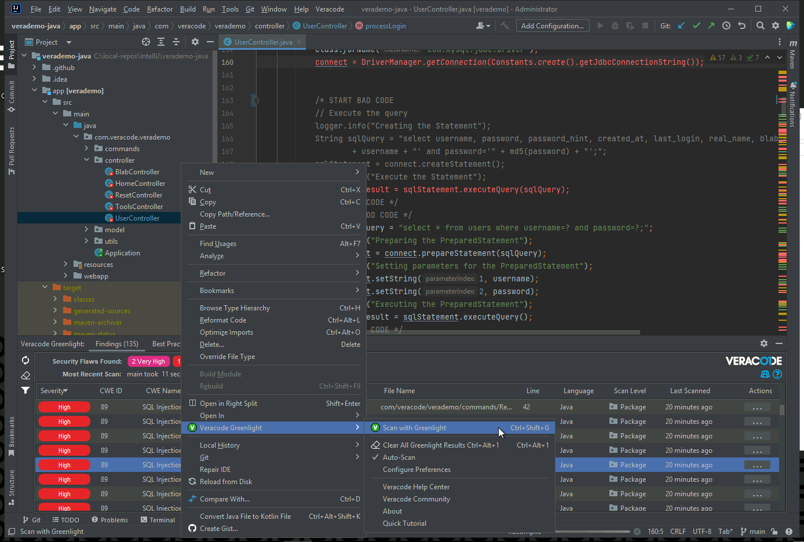
Task: Expand the .github folder
Action: click(35, 67)
